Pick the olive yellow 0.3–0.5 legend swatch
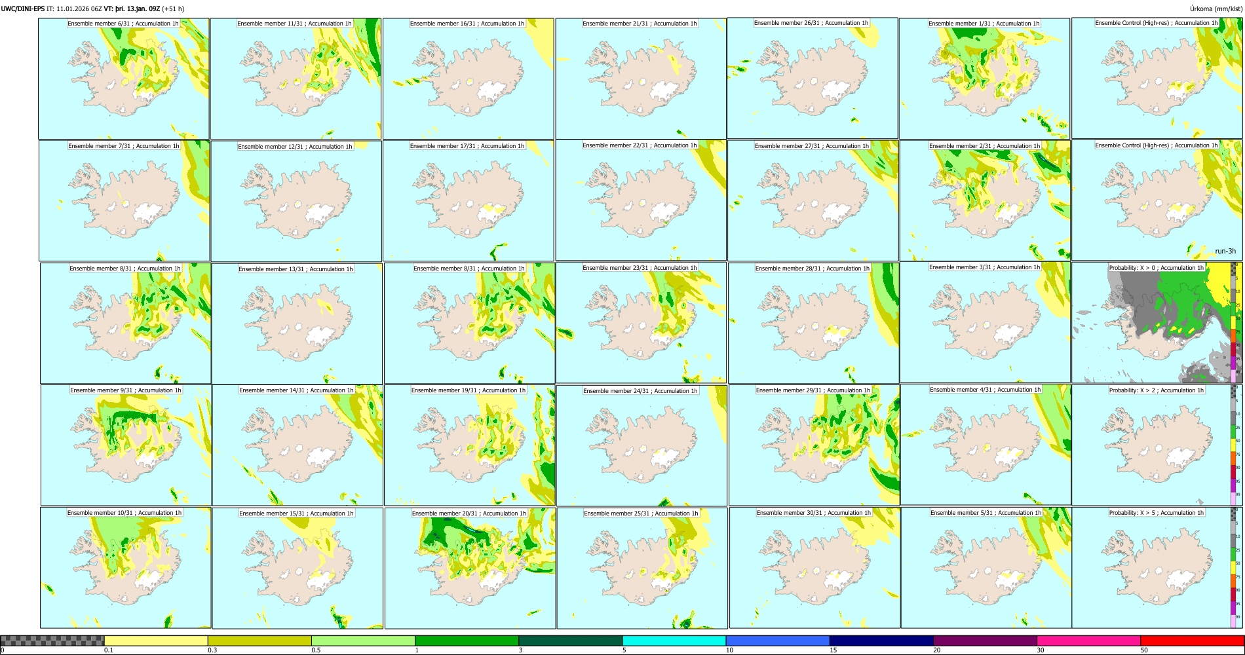Image resolution: width=1245 pixels, height=655 pixels. (x=259, y=641)
